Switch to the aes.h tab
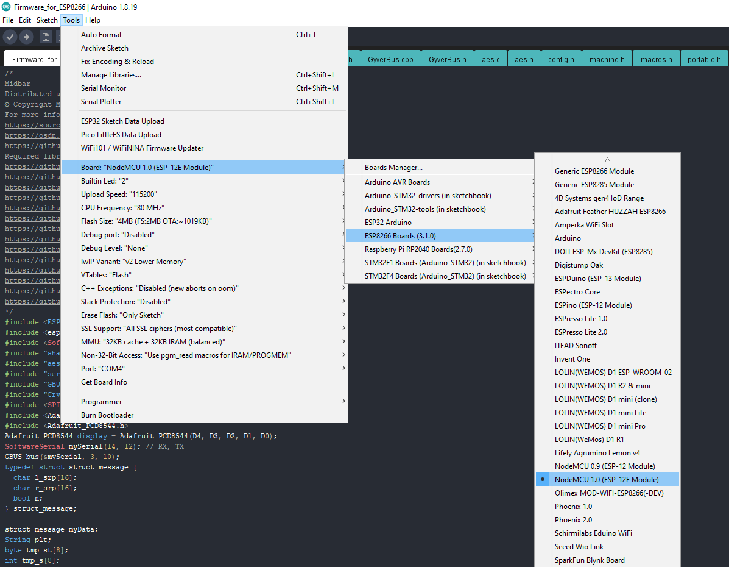Viewport: 729px width, 567px height. [524, 59]
